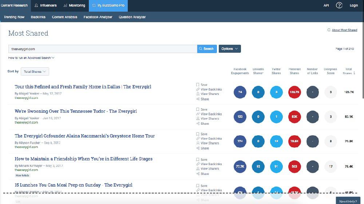This screenshot has width=364, height=204.
Task: Click the LinkedIn shares circle showing 92
Action: click(258, 167)
